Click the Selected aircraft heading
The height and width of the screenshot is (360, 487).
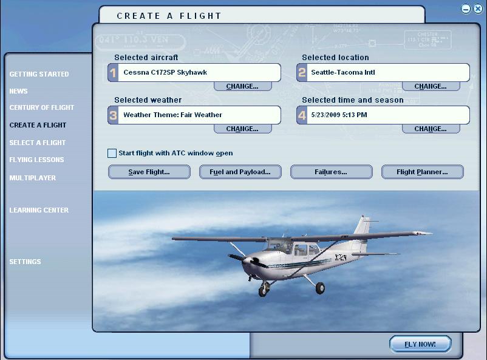pos(146,58)
